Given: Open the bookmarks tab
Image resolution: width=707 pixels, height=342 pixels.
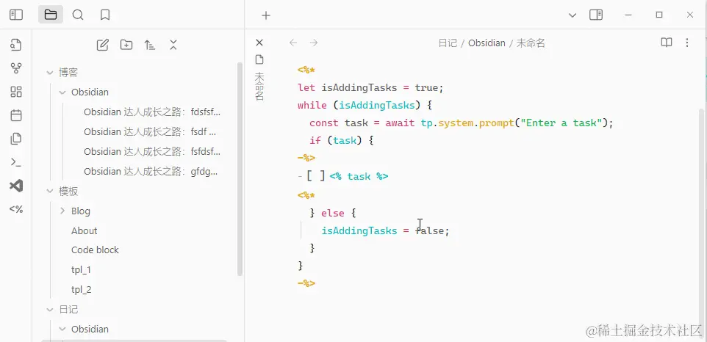Looking at the screenshot, I should click(x=105, y=15).
